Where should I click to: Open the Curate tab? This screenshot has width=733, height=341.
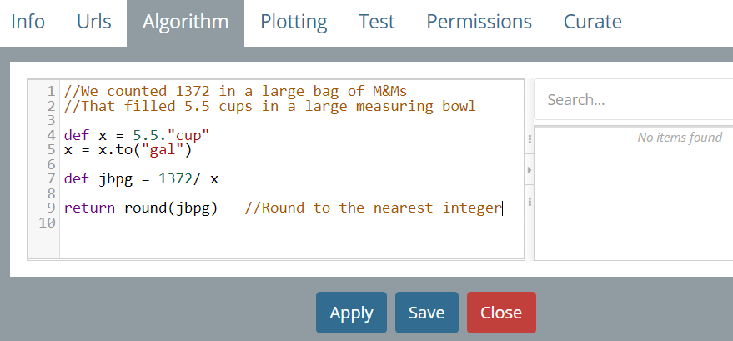(592, 22)
